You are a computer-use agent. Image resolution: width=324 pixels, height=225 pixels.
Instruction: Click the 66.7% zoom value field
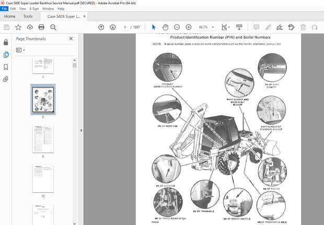tap(203, 27)
